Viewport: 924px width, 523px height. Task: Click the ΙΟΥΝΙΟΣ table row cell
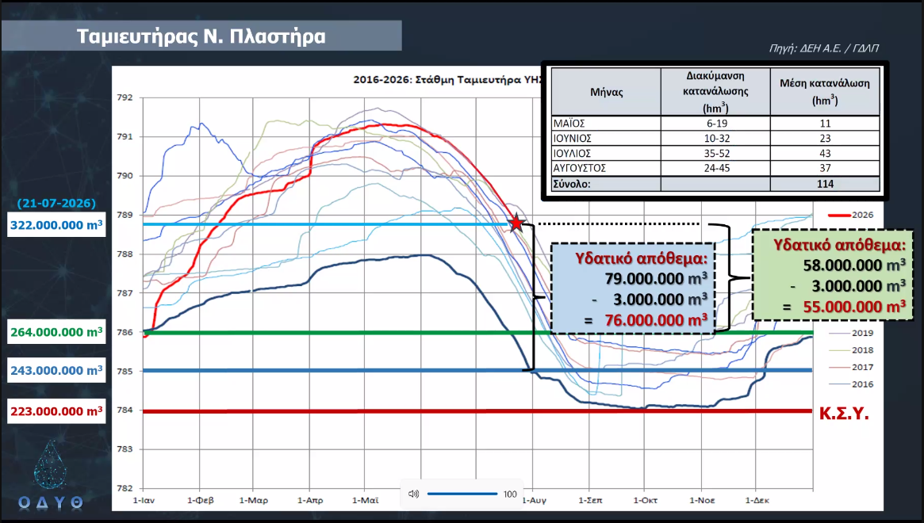click(x=607, y=139)
